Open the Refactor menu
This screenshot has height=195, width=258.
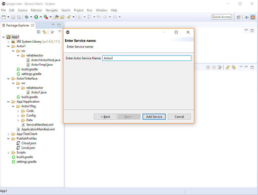click(36, 10)
